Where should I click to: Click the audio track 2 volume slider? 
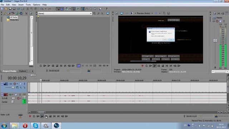click(x=13, y=98)
